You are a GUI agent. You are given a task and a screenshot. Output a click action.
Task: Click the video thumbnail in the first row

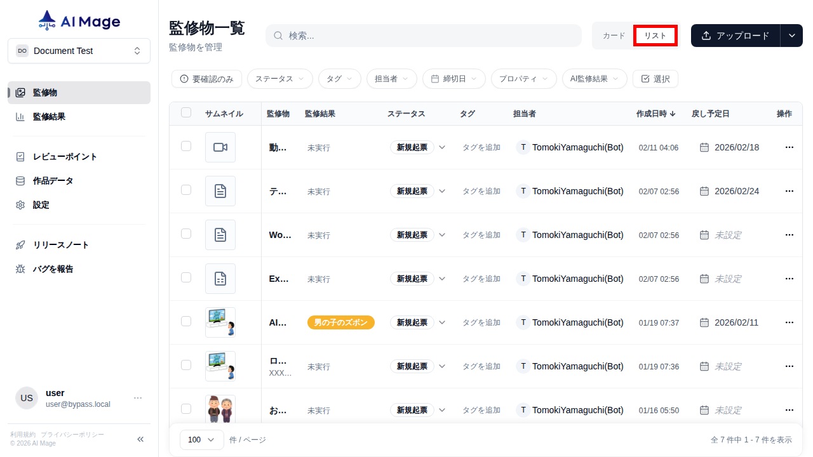(x=220, y=147)
